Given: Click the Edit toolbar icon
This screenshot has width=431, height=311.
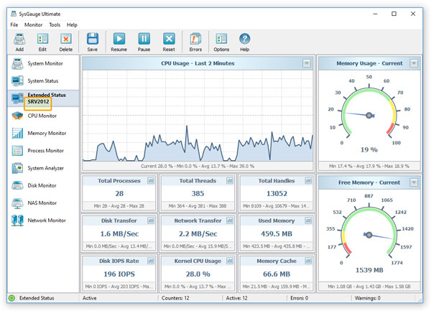Looking at the screenshot, I should tap(42, 39).
